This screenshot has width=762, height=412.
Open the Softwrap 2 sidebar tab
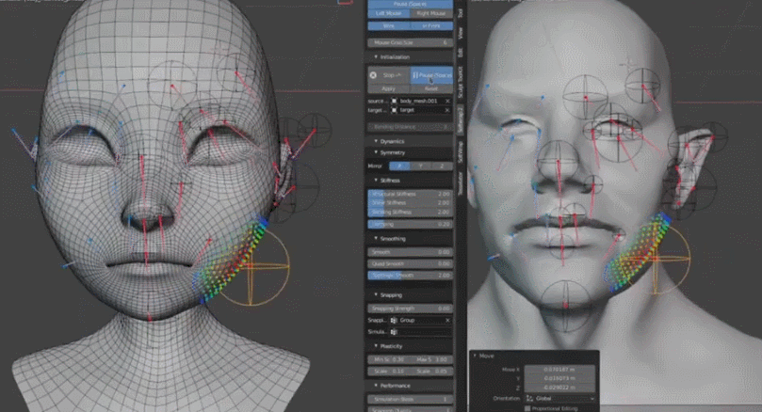tap(460, 119)
